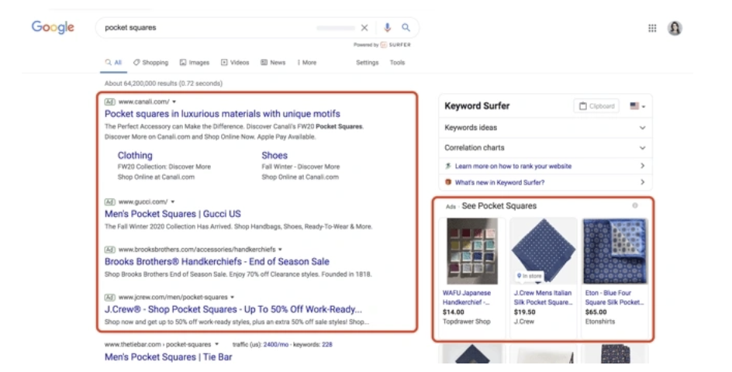This screenshot has height=372, width=732.
Task: Click the traffic 2400/mo value
Action: click(275, 344)
